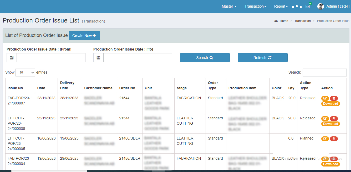Click edit icon for LTH CUT-POR/23-24/000006
This screenshot has width=351, height=172.
325,119
